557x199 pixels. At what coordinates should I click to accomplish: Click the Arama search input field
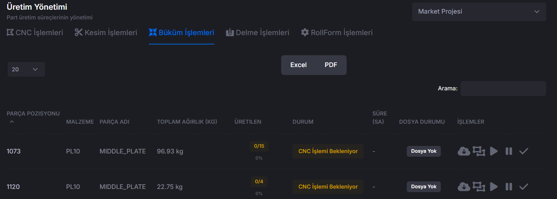click(x=503, y=89)
